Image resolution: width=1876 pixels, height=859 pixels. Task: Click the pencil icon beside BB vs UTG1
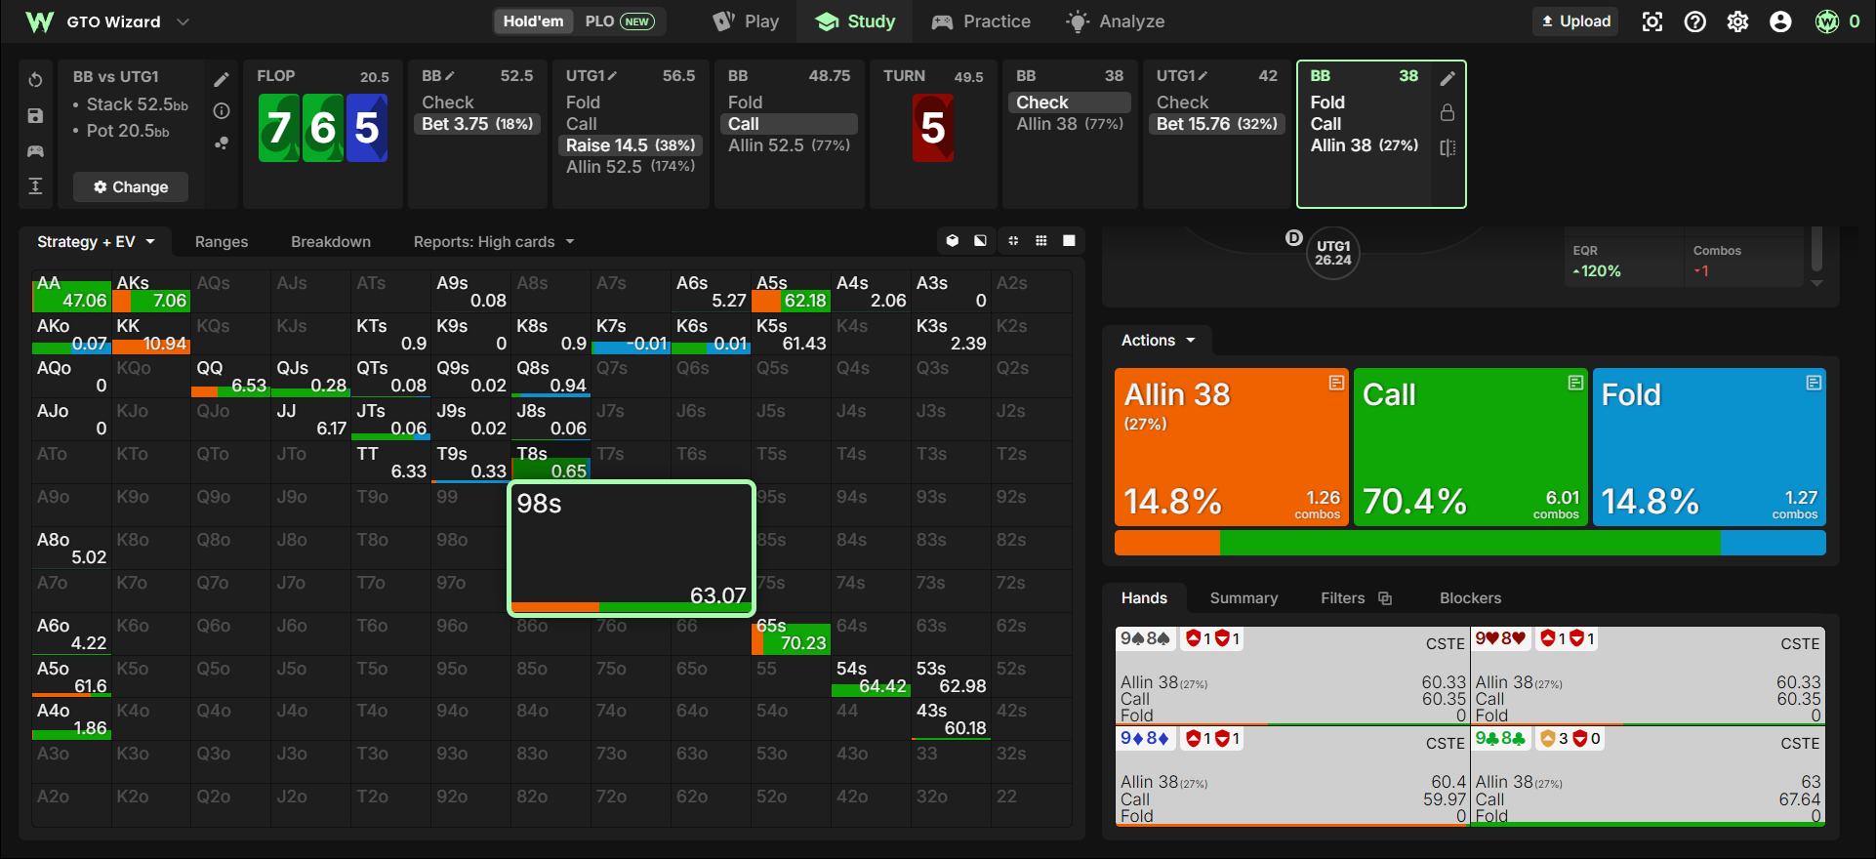point(222,79)
